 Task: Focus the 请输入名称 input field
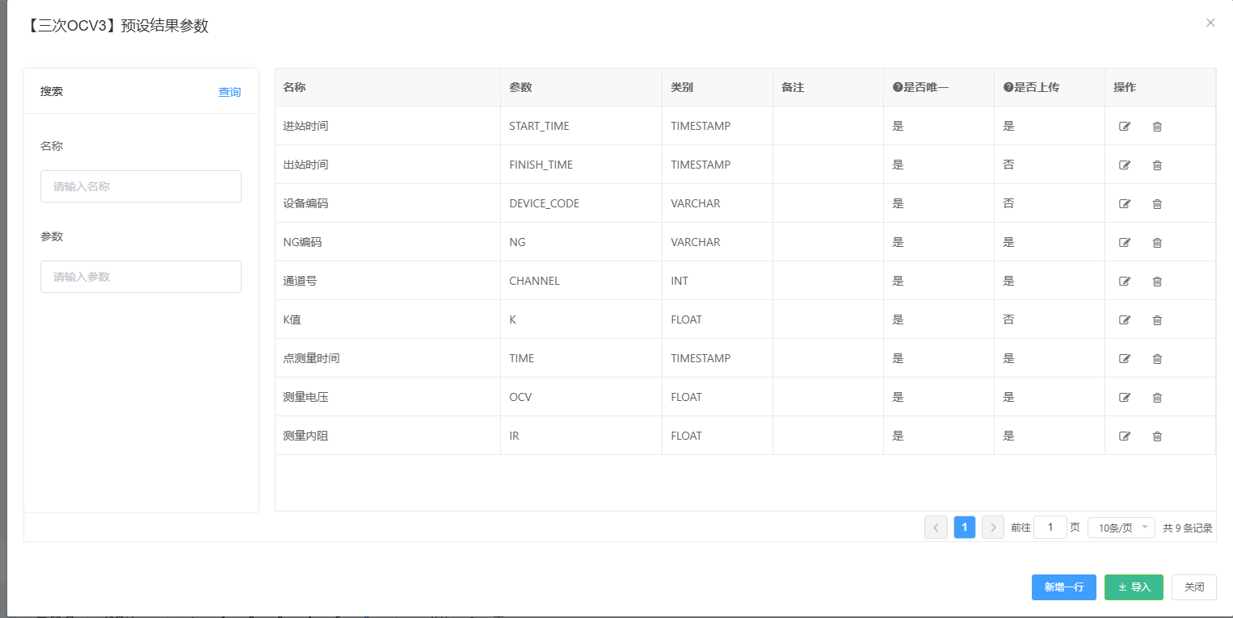coord(141,186)
